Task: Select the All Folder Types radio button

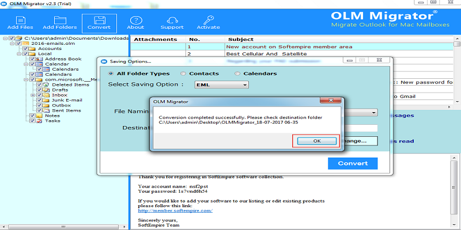Action: click(111, 74)
